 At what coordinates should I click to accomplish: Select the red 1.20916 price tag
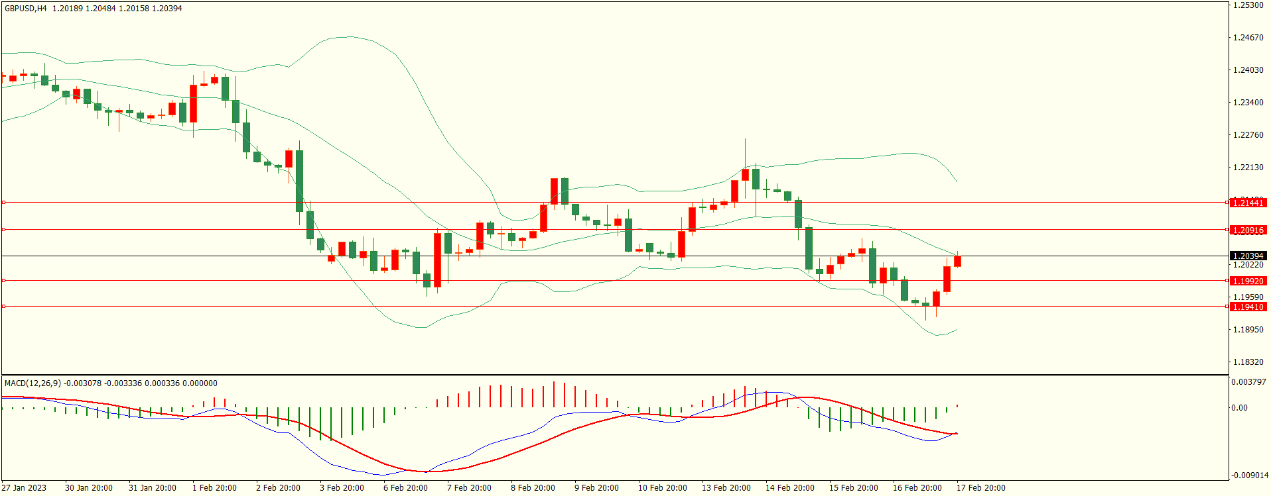click(1248, 230)
